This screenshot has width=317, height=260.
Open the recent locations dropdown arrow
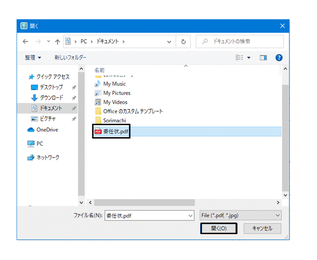(48, 42)
